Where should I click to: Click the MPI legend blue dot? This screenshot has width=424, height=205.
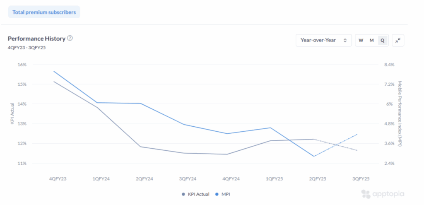click(218, 194)
